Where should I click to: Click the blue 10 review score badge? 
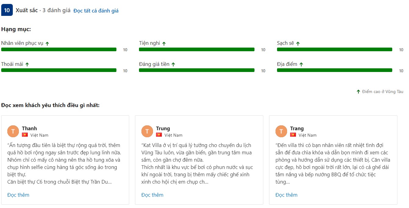[x=7, y=10]
